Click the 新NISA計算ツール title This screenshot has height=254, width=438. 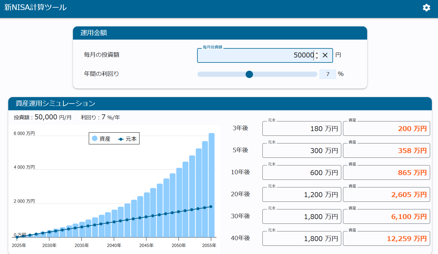tap(36, 8)
